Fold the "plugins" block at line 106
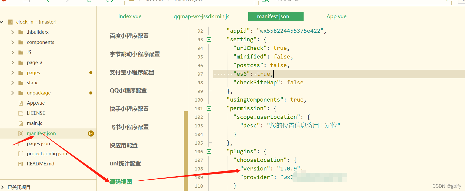Screen dimensions: 465x191 click(209, 151)
